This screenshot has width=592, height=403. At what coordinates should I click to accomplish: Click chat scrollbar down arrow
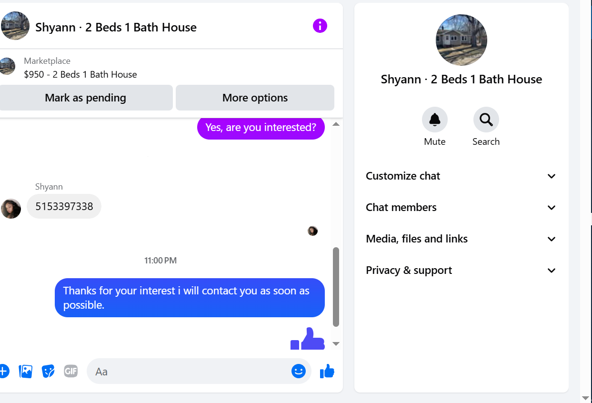click(x=336, y=343)
